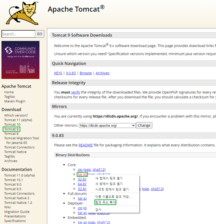Screen dimensions: 216x224
Task: Open Tomcat 9 download link
Action: [12, 129]
